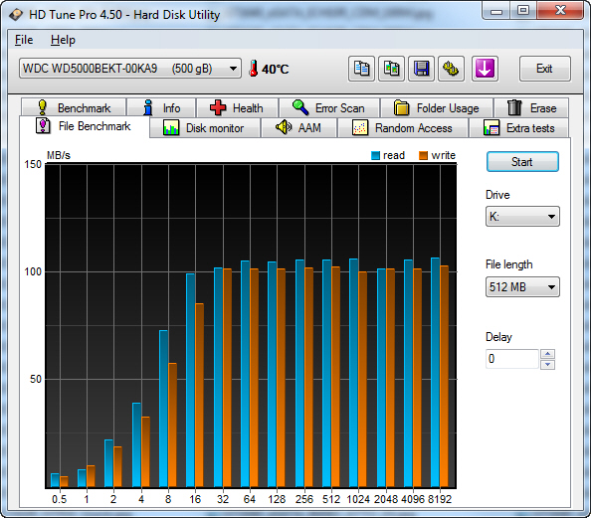Click the Delay value input field
Viewport: 591px width, 518px height.
point(512,359)
